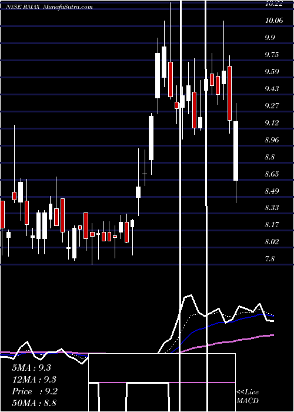Click the 8.8 price axis label
294x412 pixels.
(270, 157)
